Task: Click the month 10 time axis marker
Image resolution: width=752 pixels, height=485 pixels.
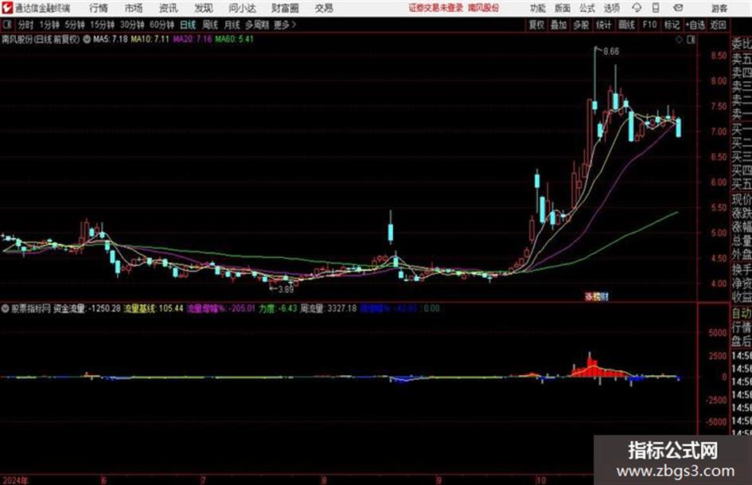Action: 541,480
